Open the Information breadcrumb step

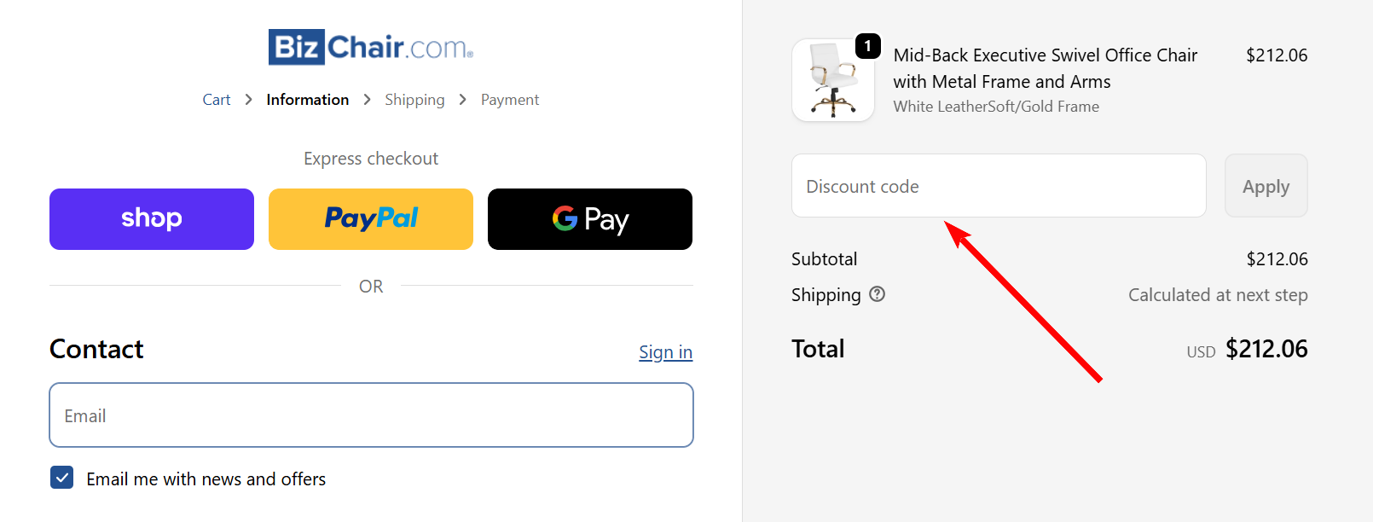(x=307, y=99)
